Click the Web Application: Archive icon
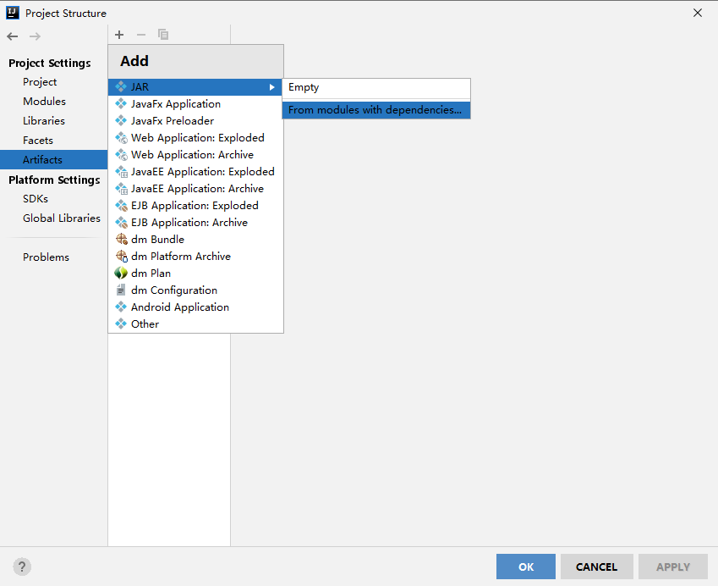This screenshot has height=586, width=718. pyautogui.click(x=121, y=154)
